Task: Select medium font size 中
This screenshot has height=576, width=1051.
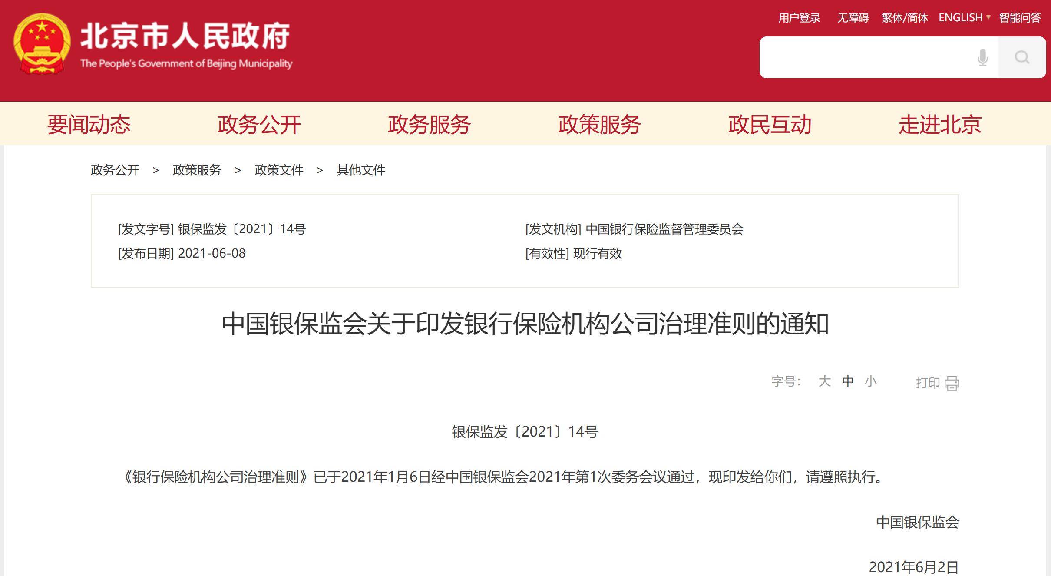Action: pos(848,381)
